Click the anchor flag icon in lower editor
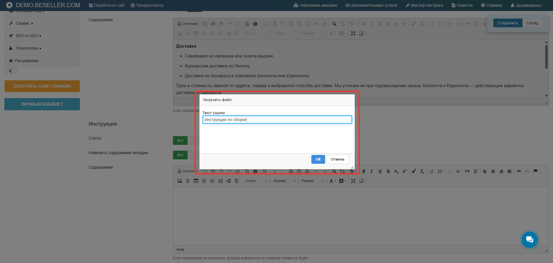 535,171
